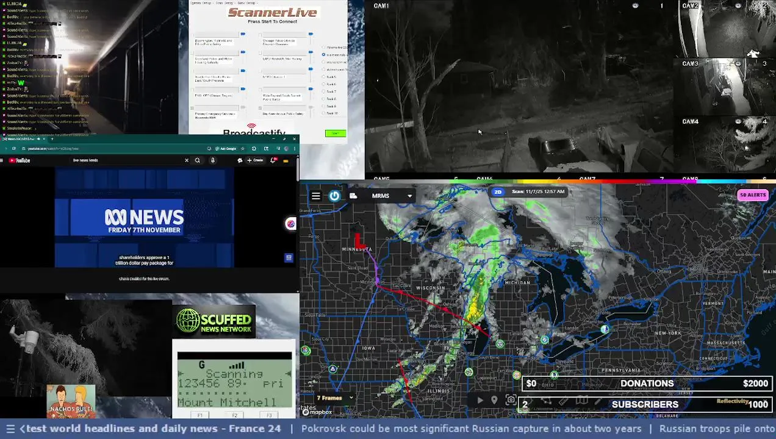Check the FDNY feed checkbox
This screenshot has width=776, height=439.
click(192, 90)
